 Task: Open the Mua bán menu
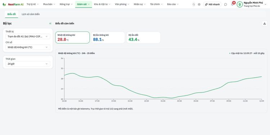click(49, 4)
